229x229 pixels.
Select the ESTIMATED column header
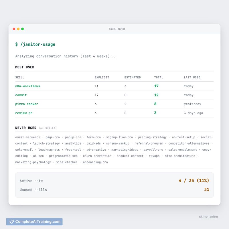coord(133,77)
